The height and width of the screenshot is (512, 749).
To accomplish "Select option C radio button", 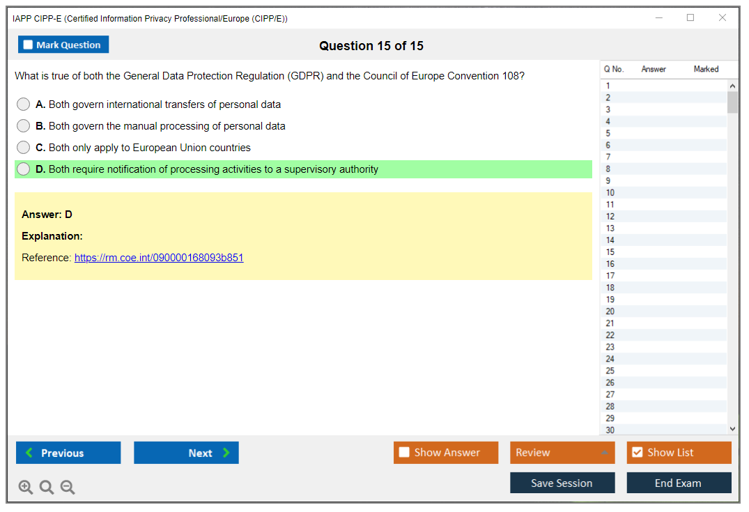I will click(24, 148).
